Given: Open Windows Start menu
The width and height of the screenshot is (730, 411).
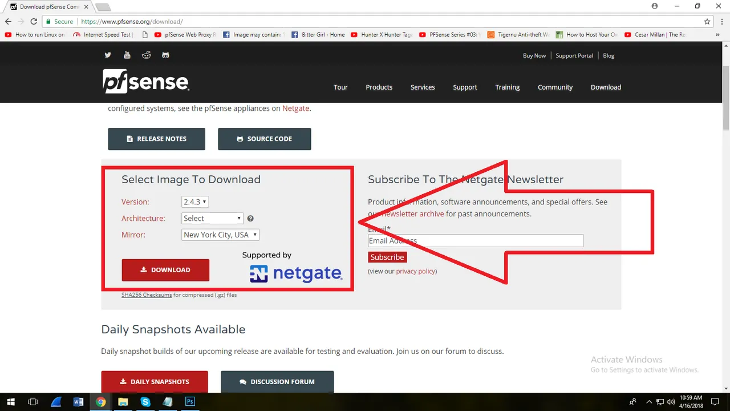Looking at the screenshot, I should click(11, 402).
